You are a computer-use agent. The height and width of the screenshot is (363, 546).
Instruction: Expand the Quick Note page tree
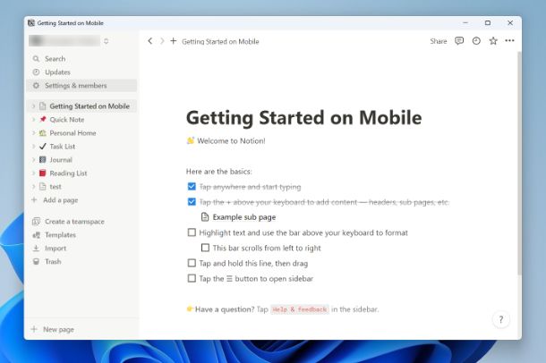coord(33,119)
